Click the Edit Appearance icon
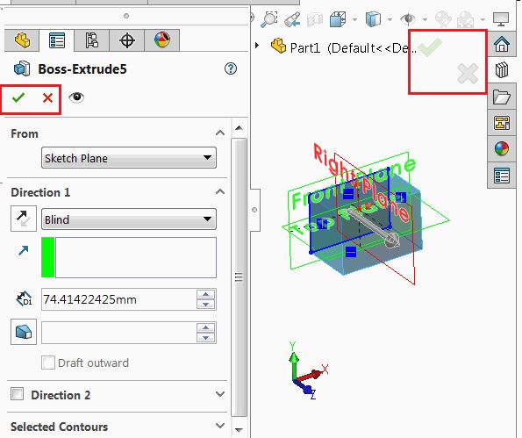Screen dimensions: 522x438 coord(443,19)
